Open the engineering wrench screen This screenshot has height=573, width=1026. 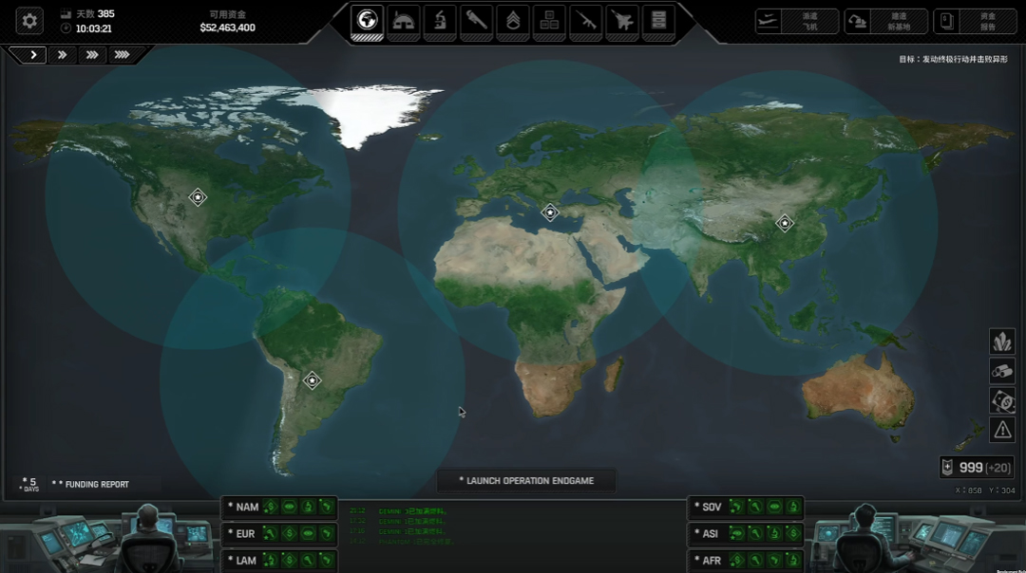tap(476, 20)
